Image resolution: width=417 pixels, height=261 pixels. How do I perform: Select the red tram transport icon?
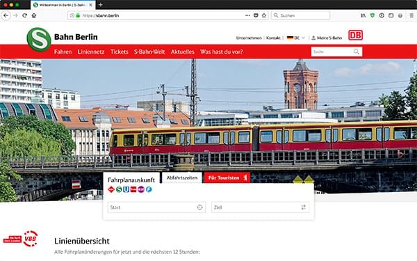click(133, 189)
